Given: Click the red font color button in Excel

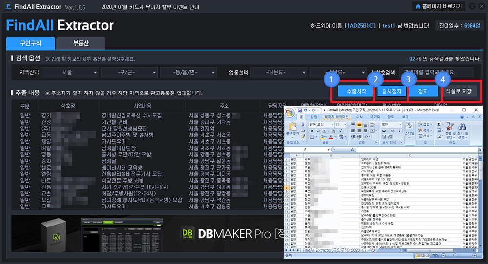Looking at the screenshot, I should coord(331,137).
